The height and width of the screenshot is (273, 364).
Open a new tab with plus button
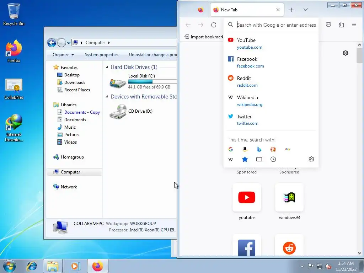click(x=291, y=10)
